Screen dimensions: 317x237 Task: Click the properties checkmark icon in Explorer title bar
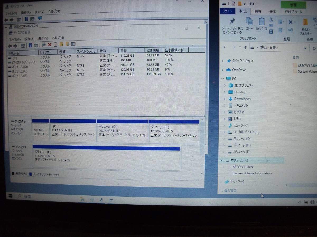coord(233,4)
